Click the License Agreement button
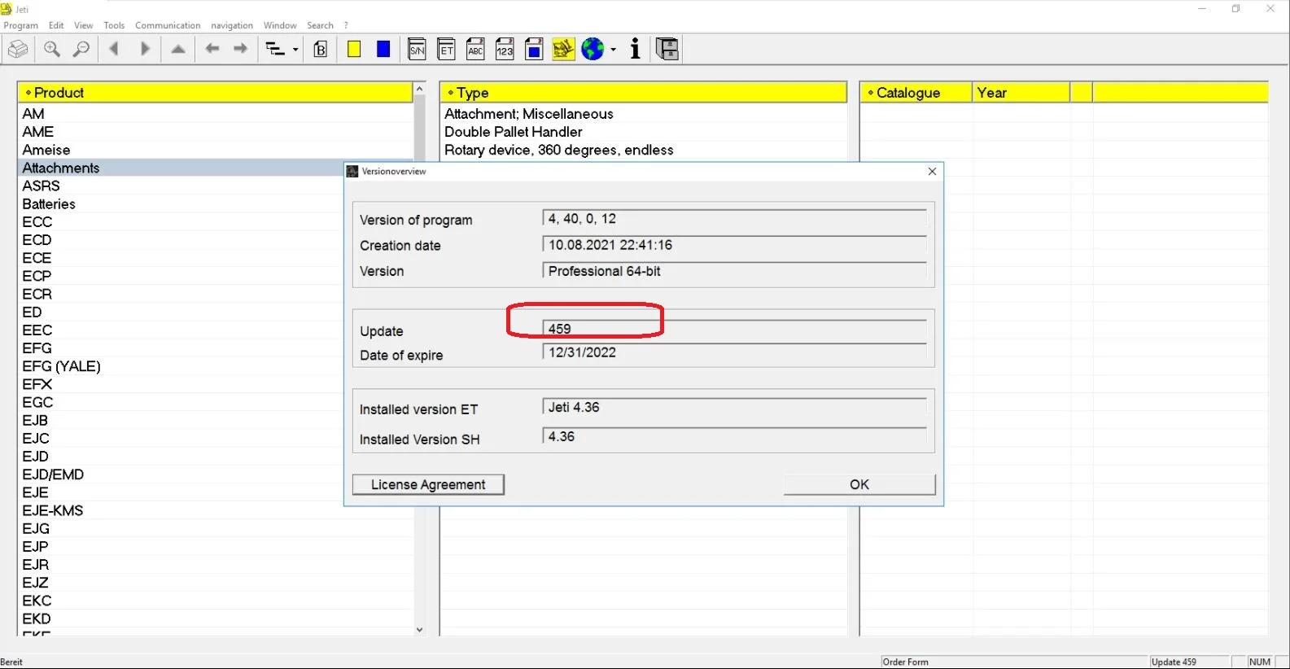1290x669 pixels. pyautogui.click(x=428, y=484)
